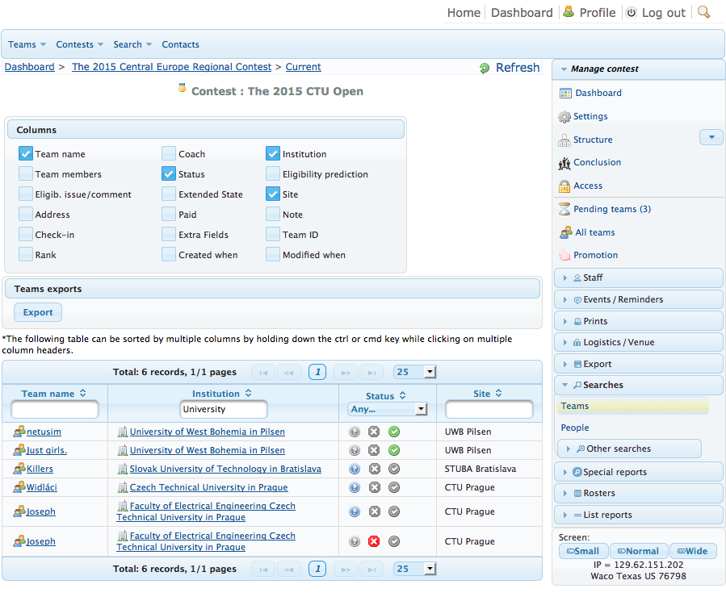Switch screen size to Wide
Screen dimensions: 726x601
point(692,551)
